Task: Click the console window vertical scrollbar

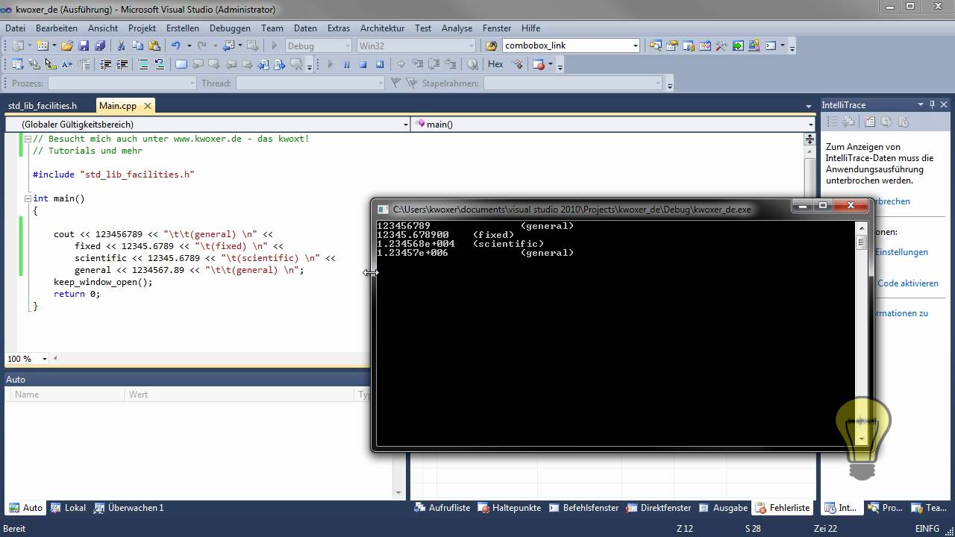Action: click(862, 334)
